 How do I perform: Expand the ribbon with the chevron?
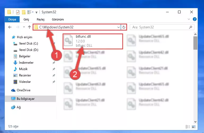pyautogui.click(x=189, y=19)
